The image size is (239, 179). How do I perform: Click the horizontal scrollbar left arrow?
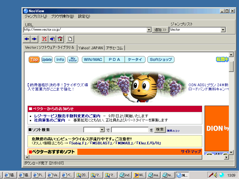[x=27, y=157]
